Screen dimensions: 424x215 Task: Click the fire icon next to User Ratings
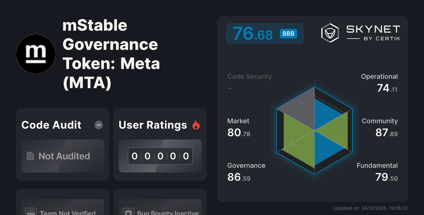[x=196, y=125]
